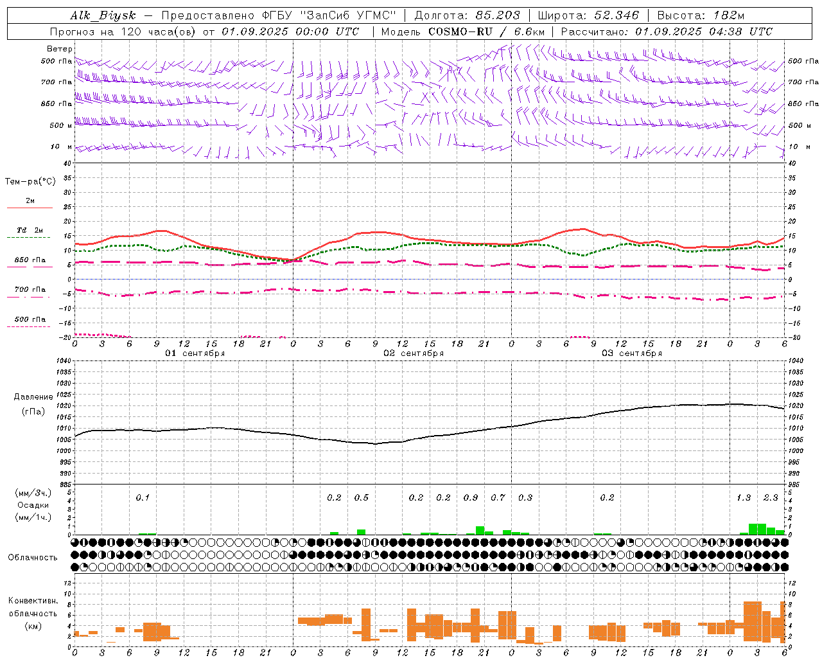
Task: Click the Рассчитано: 01.09.2025 04:38 UTC timestamp
Action: [x=667, y=31]
